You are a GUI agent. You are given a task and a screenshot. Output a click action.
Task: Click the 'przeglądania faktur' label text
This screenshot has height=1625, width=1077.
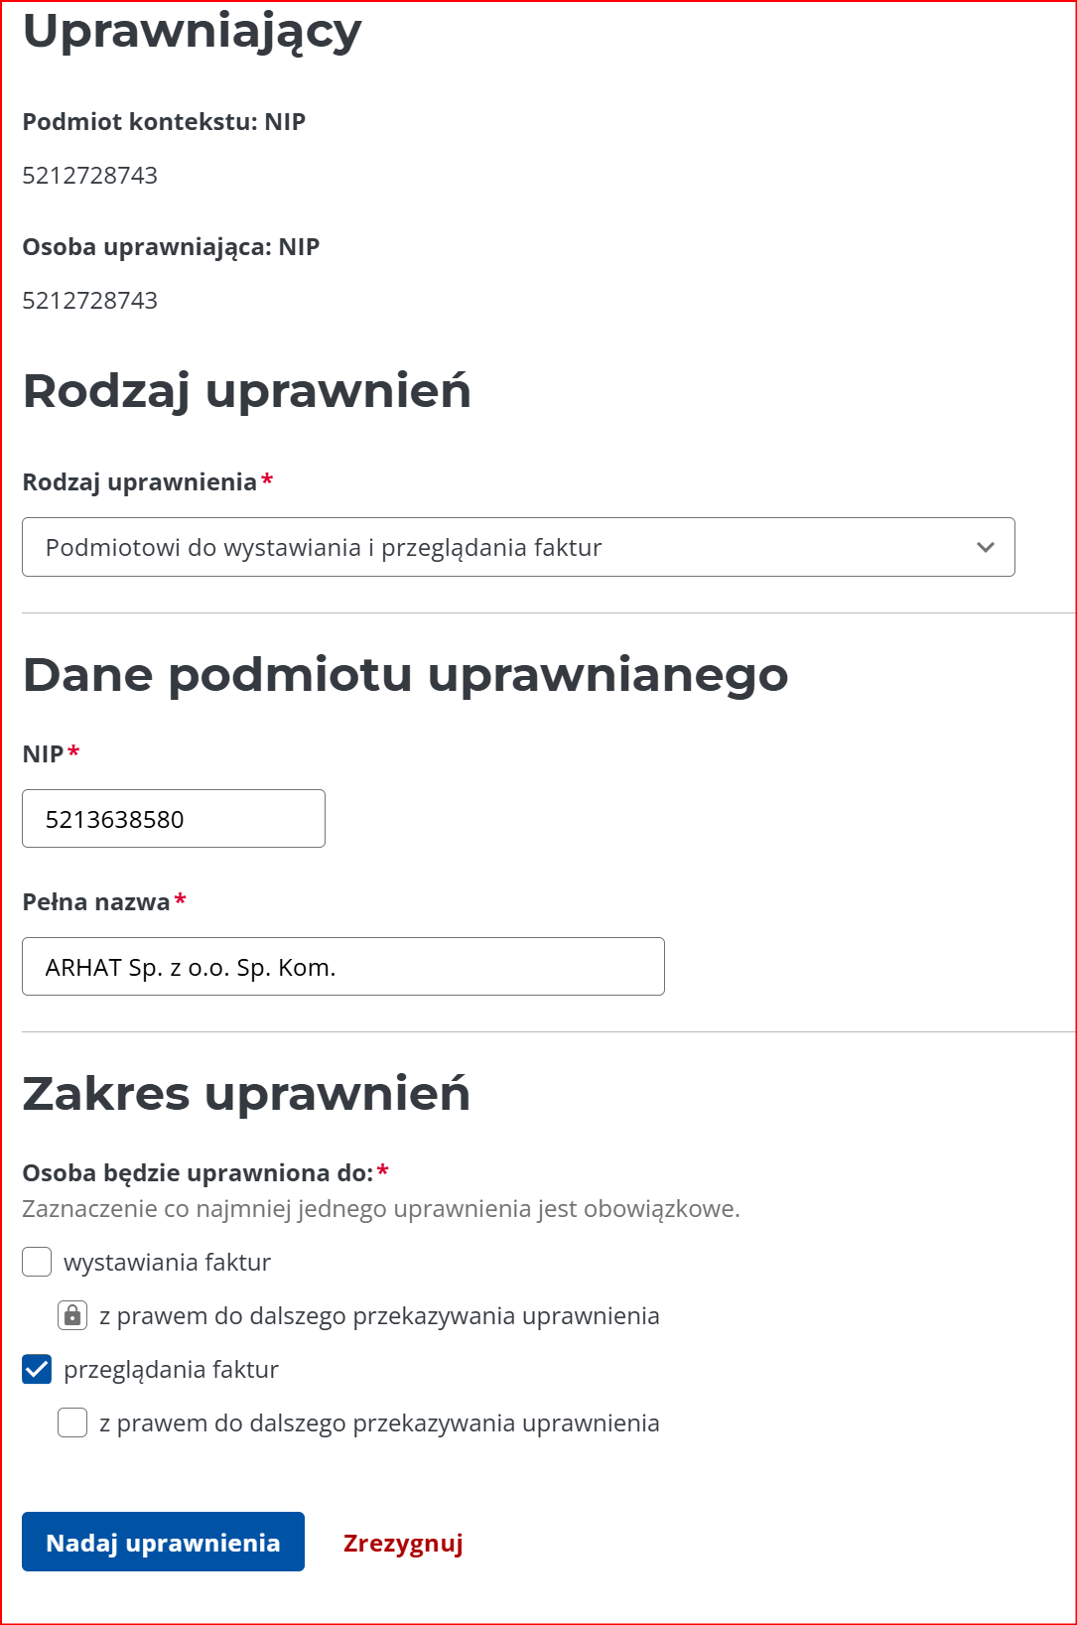click(171, 1370)
